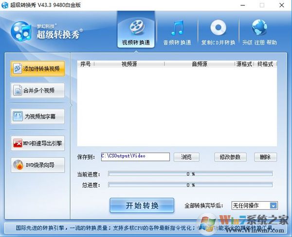Open the MPG极速导出引擎 button
Screen dimensions: 292x237
click(37, 143)
